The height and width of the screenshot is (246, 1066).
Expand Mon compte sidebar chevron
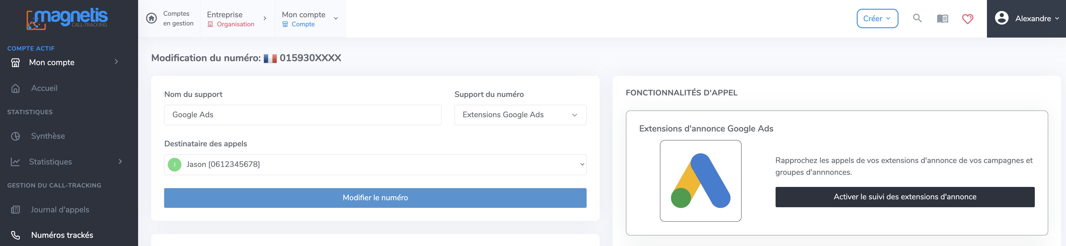pyautogui.click(x=116, y=62)
